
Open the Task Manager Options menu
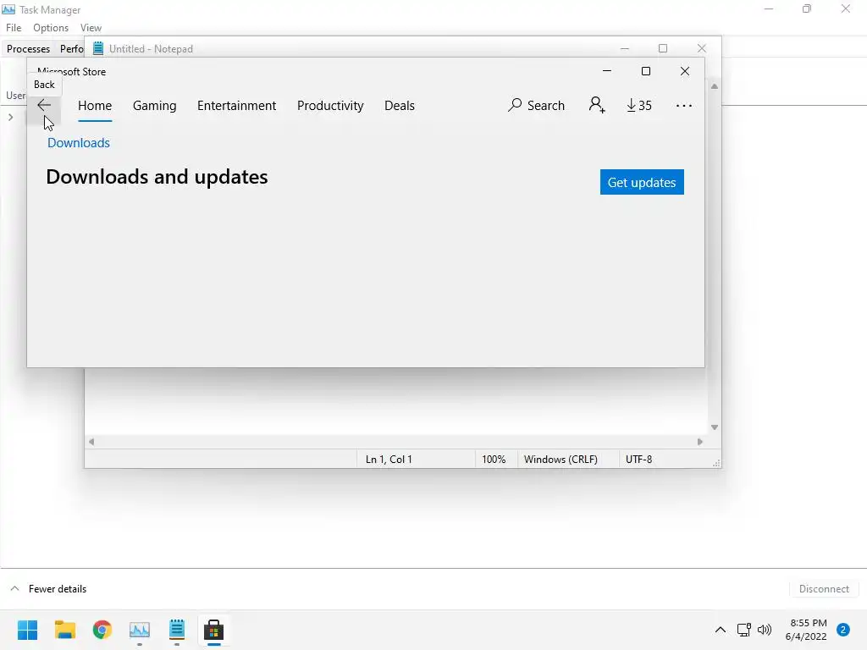coord(51,28)
